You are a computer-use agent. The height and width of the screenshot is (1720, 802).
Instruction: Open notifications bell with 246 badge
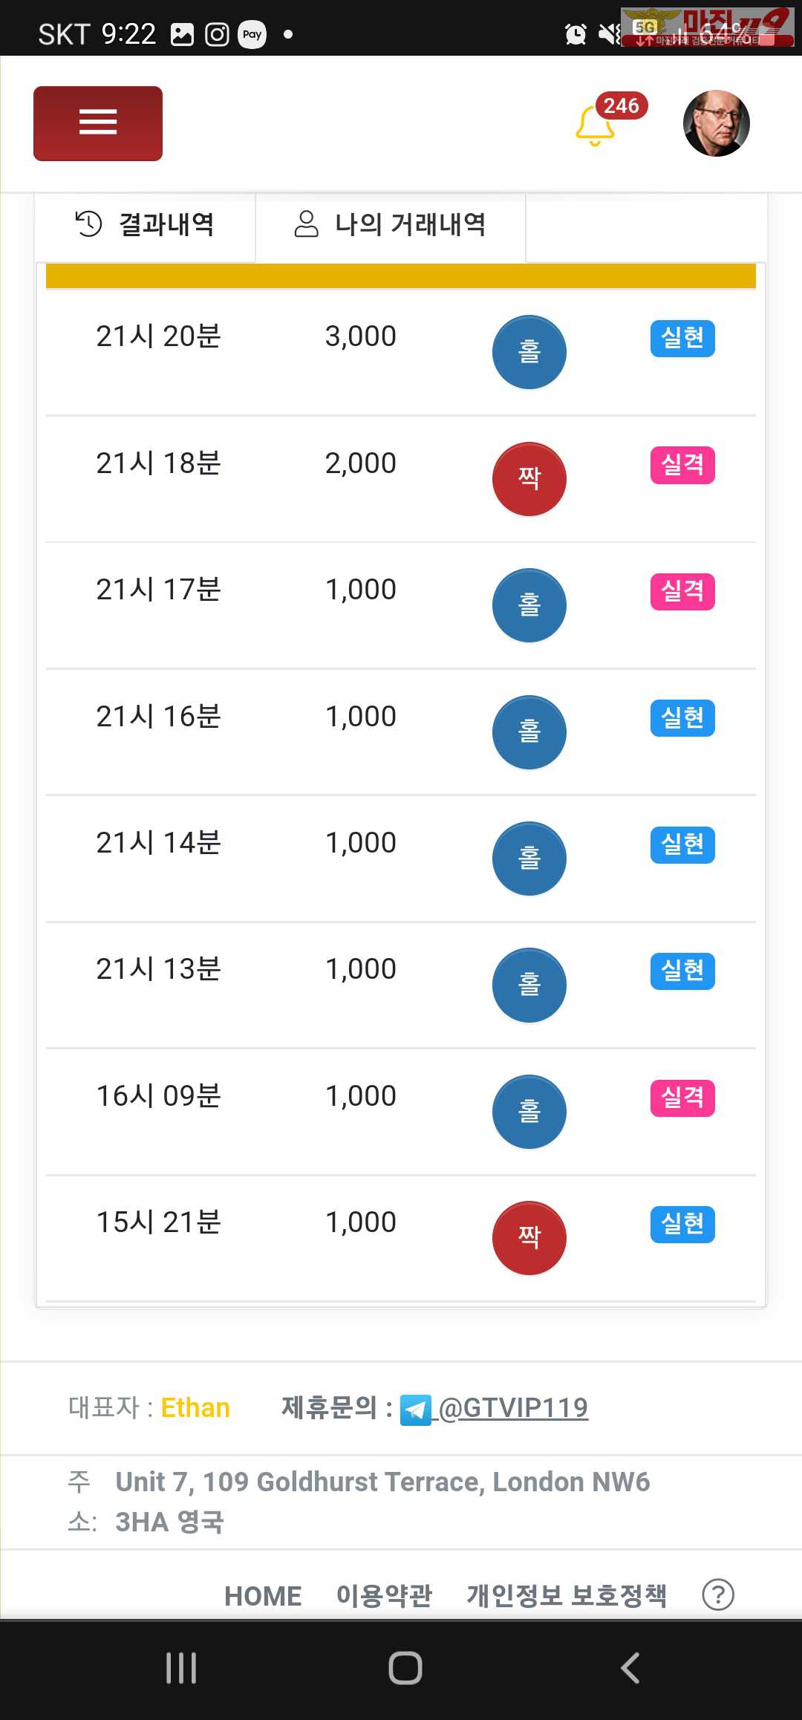tap(596, 125)
